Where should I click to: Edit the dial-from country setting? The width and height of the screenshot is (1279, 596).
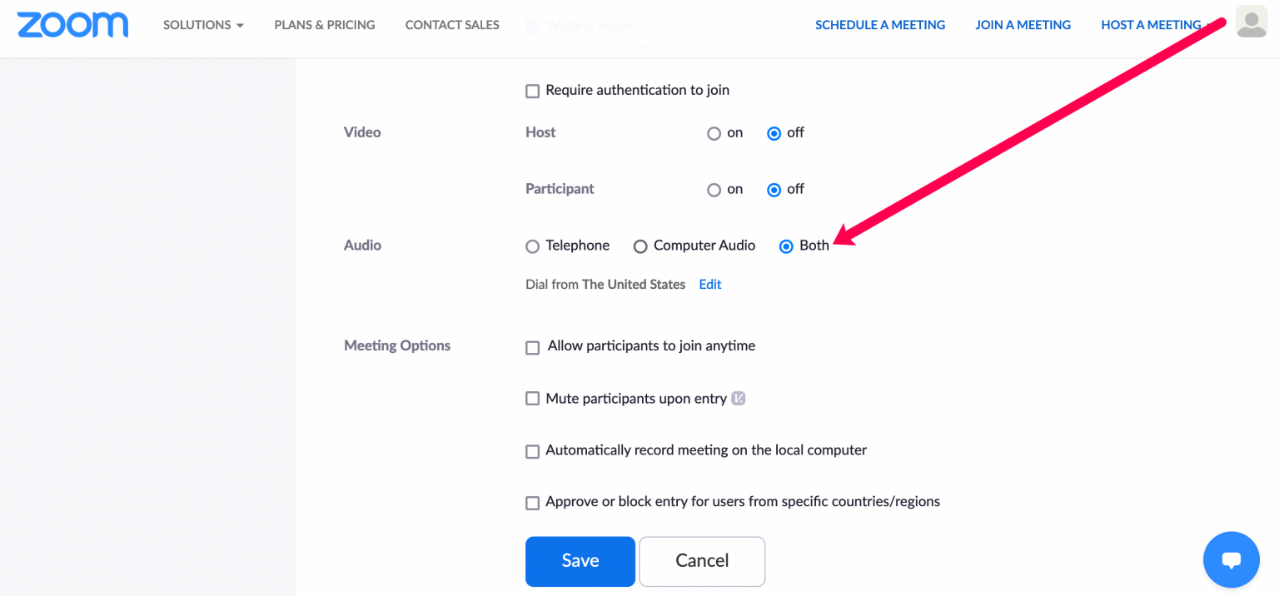tap(709, 284)
